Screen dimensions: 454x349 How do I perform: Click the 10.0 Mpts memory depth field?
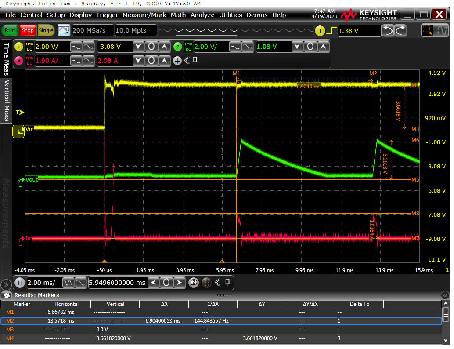136,30
